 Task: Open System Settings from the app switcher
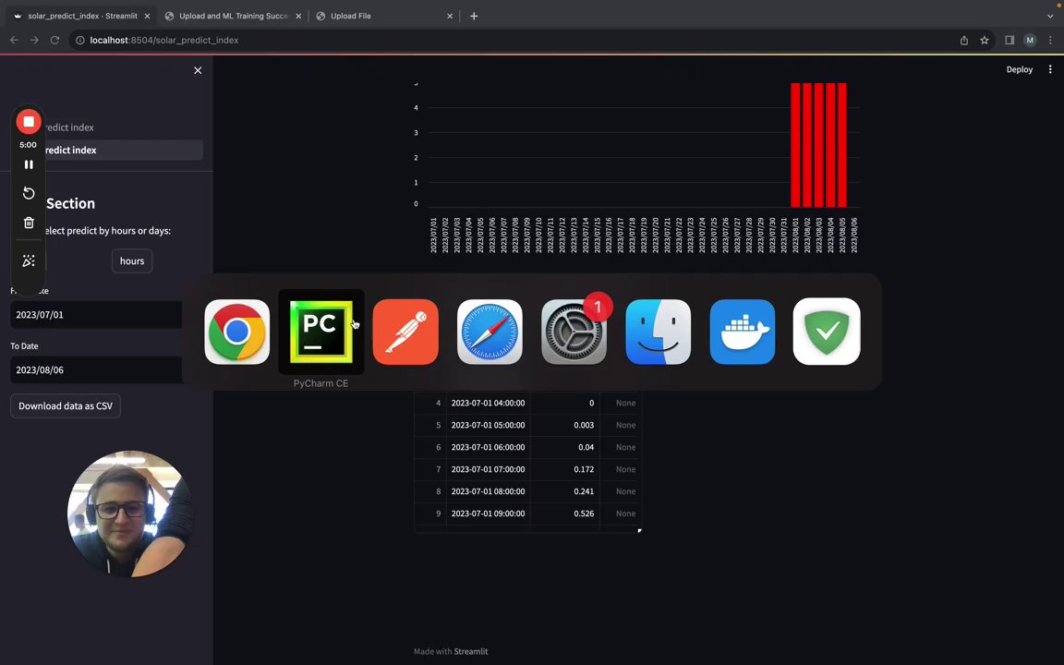point(574,332)
